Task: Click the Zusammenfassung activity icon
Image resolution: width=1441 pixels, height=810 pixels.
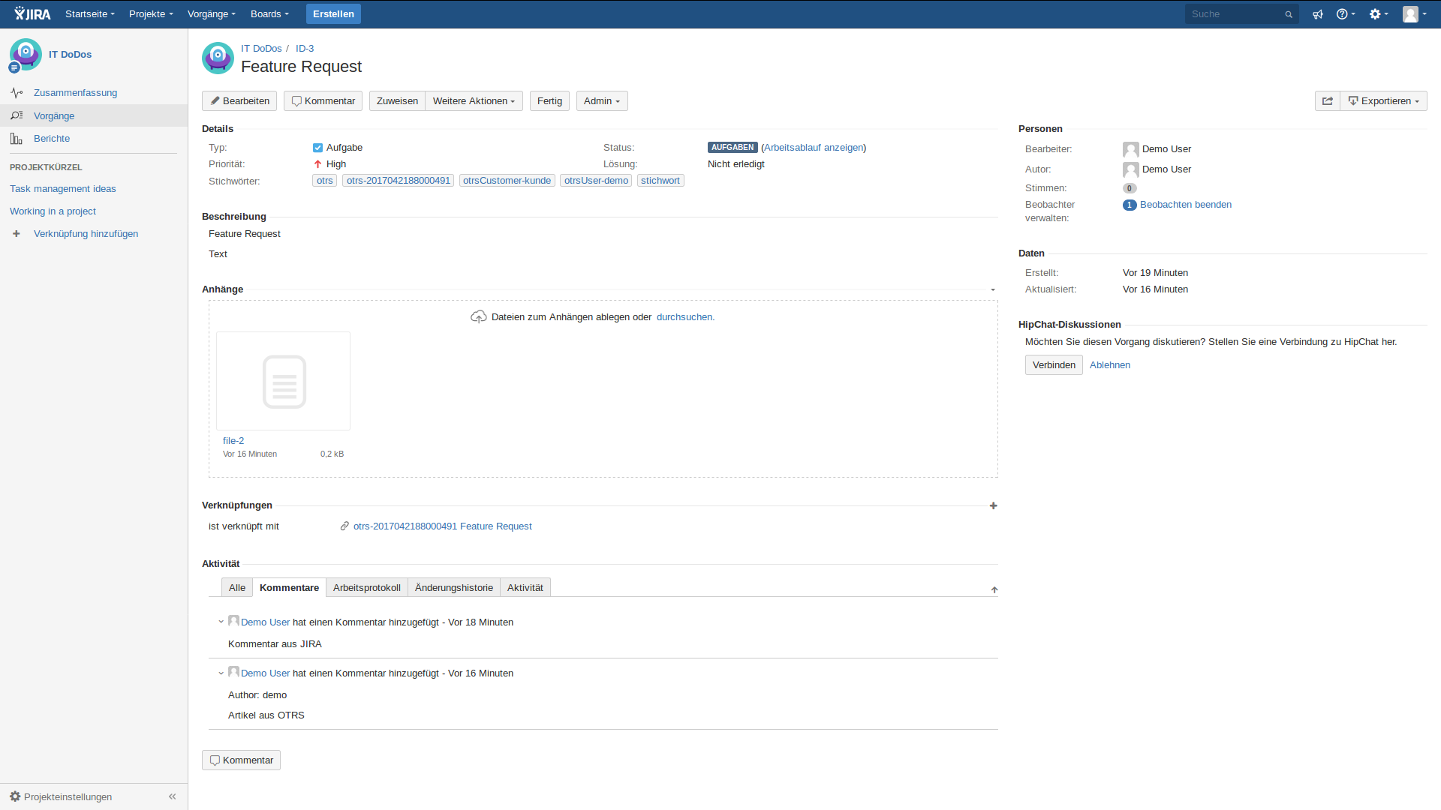Action: pos(17,93)
